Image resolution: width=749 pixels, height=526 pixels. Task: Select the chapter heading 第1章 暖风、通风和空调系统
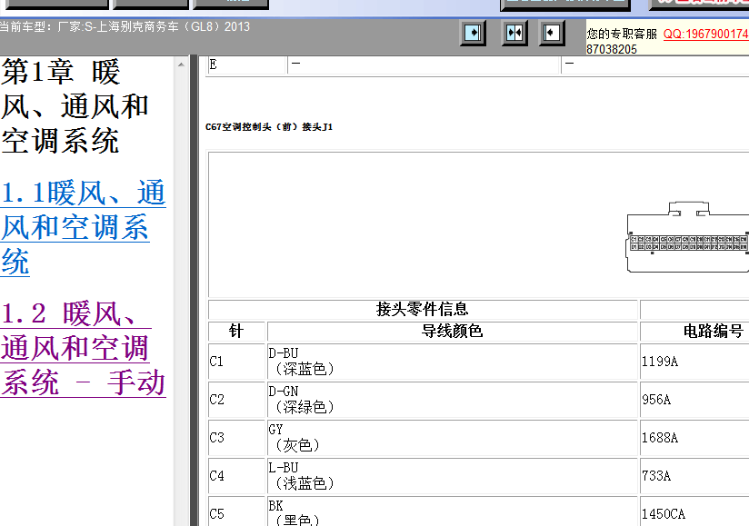point(75,106)
